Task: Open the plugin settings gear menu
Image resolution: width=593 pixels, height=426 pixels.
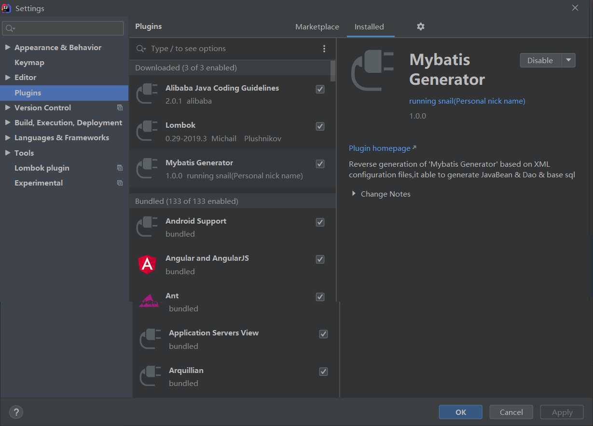Action: pyautogui.click(x=421, y=27)
